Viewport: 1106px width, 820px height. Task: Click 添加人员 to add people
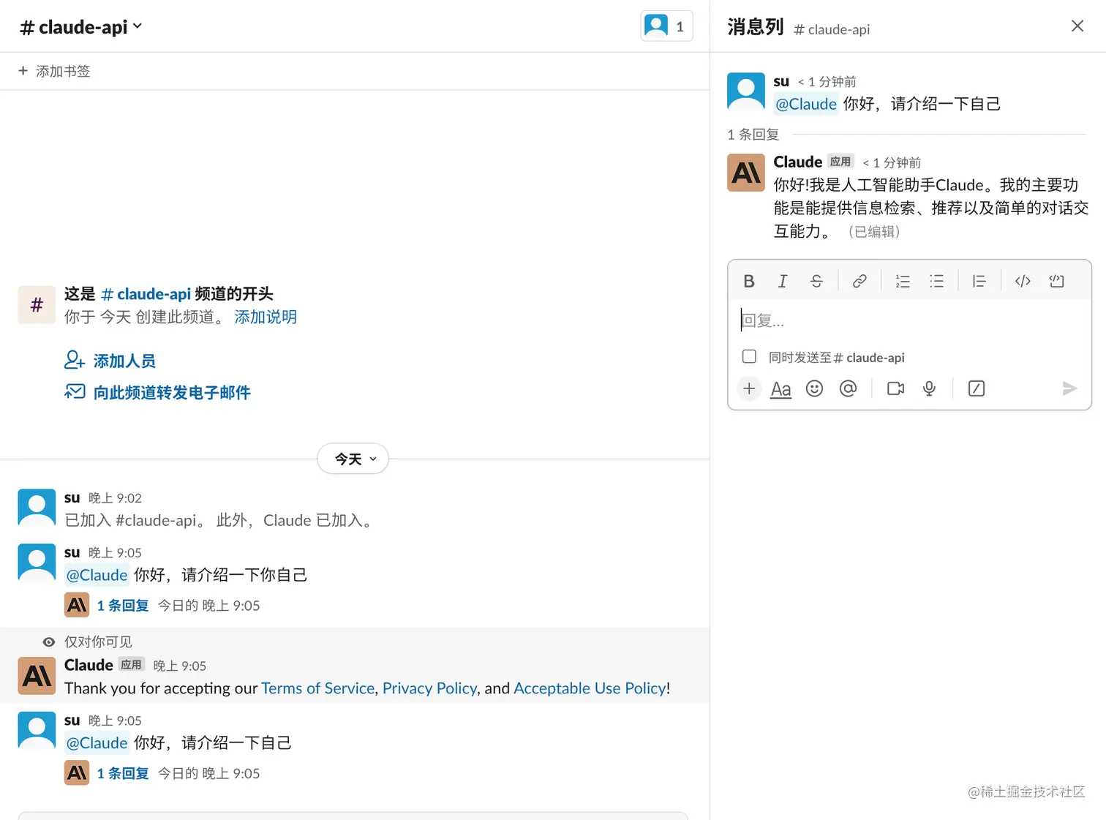point(110,361)
